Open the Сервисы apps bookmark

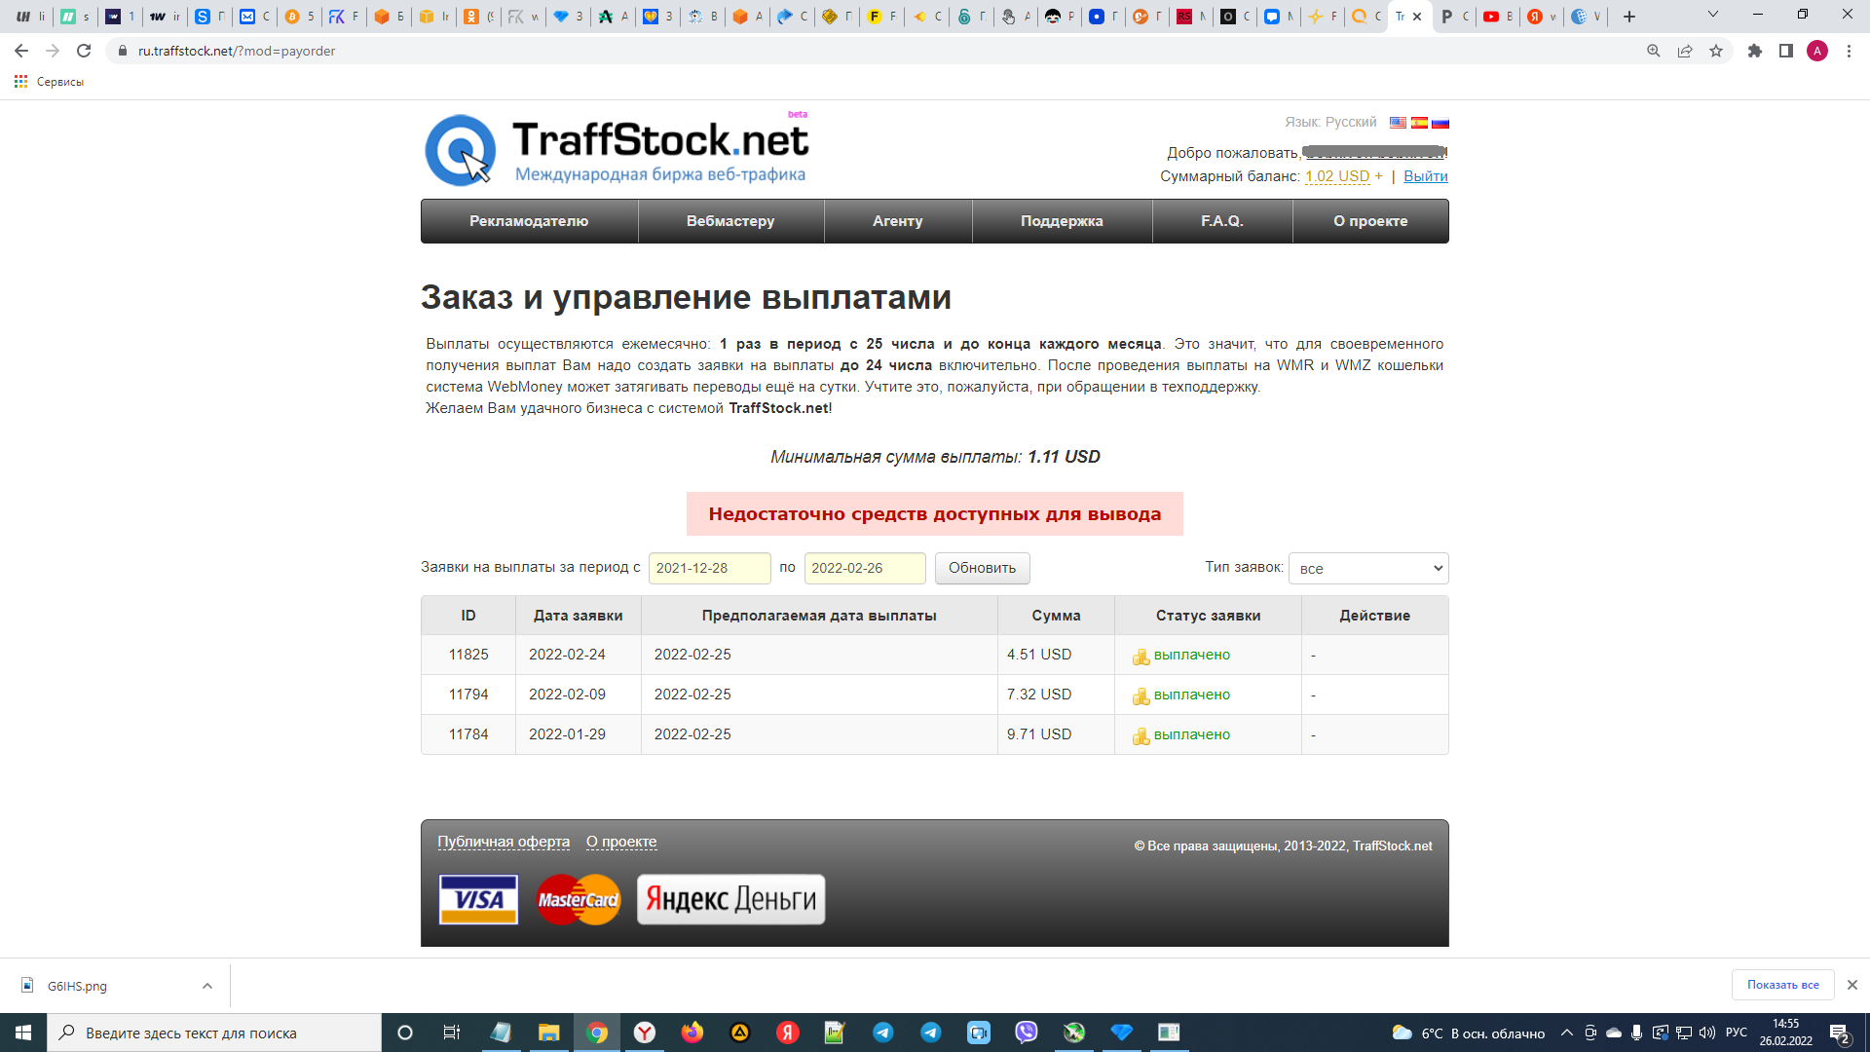click(49, 82)
